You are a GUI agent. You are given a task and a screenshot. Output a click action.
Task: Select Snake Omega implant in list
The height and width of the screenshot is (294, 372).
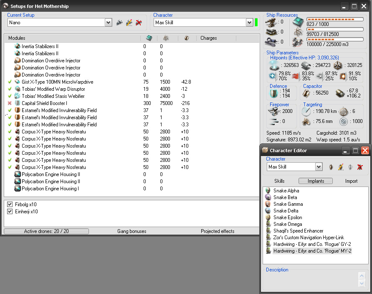(x=288, y=224)
